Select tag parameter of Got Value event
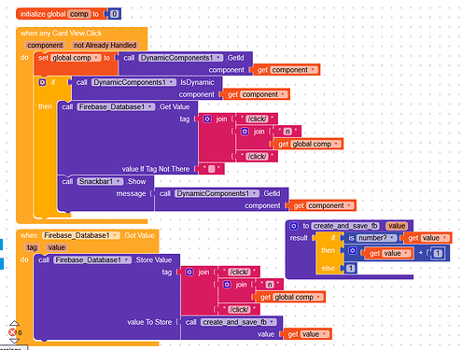 tap(32, 247)
